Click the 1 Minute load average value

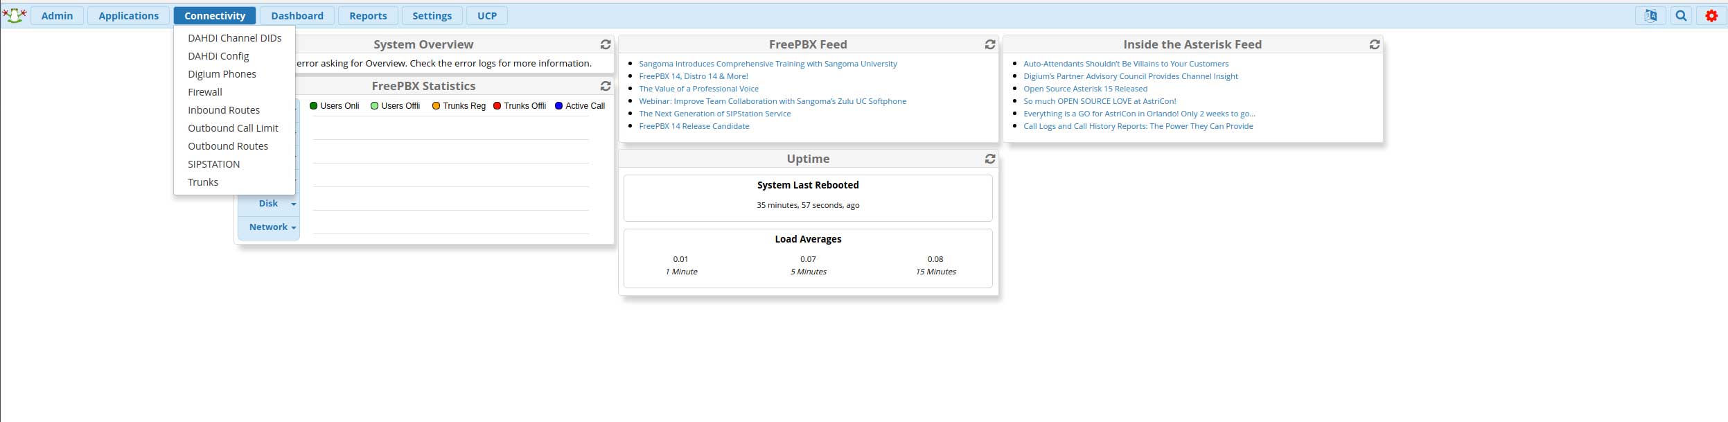point(680,259)
